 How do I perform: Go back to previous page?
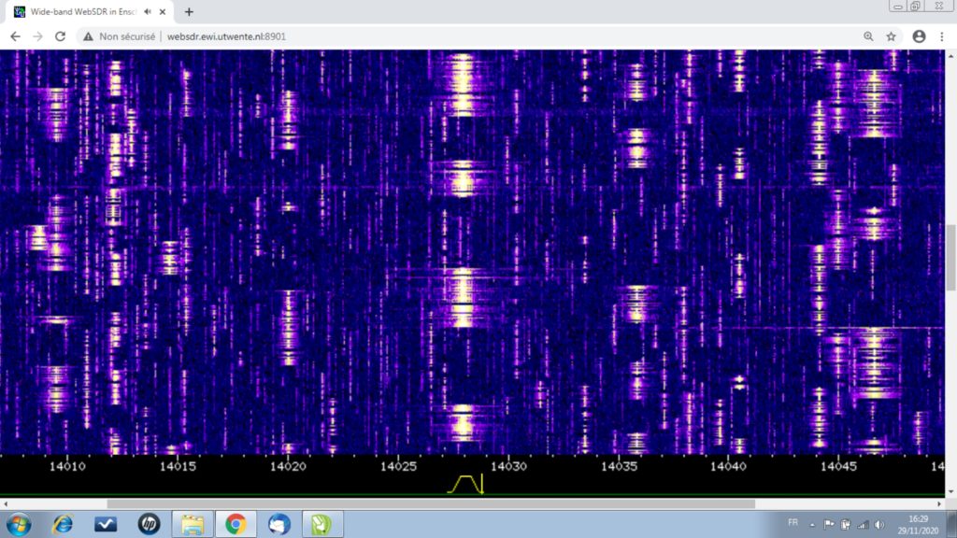coord(15,36)
